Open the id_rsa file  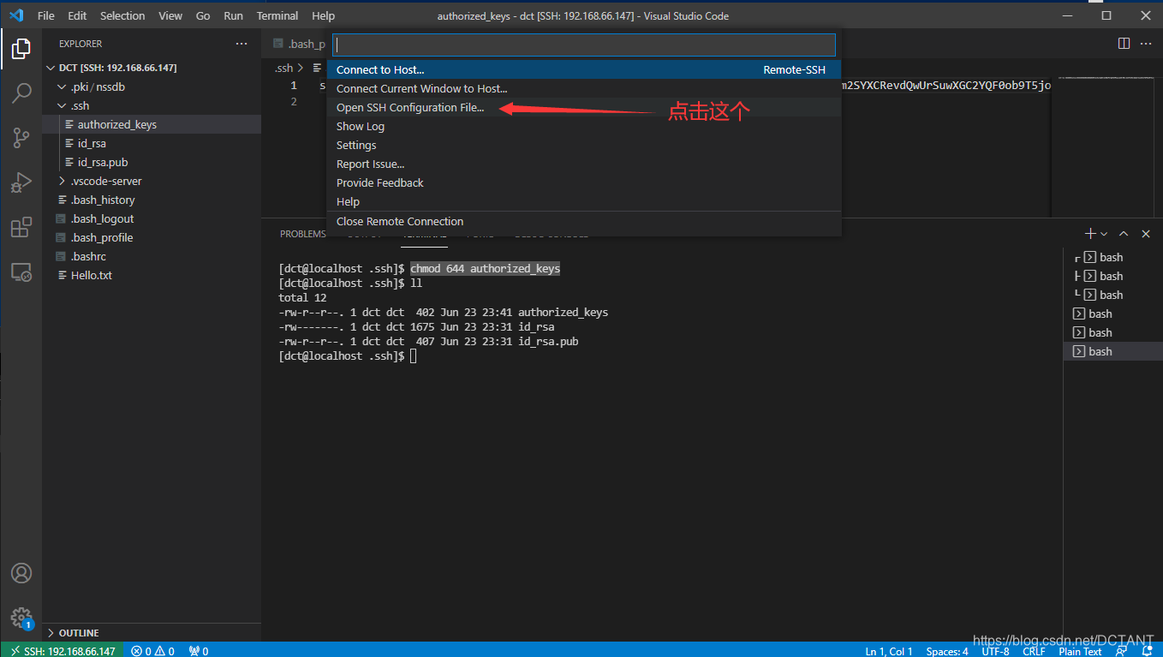(x=152, y=143)
